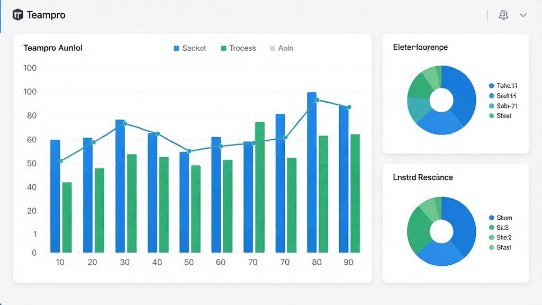Expand the header chevron dropdown
The image size is (542, 305).
[523, 15]
